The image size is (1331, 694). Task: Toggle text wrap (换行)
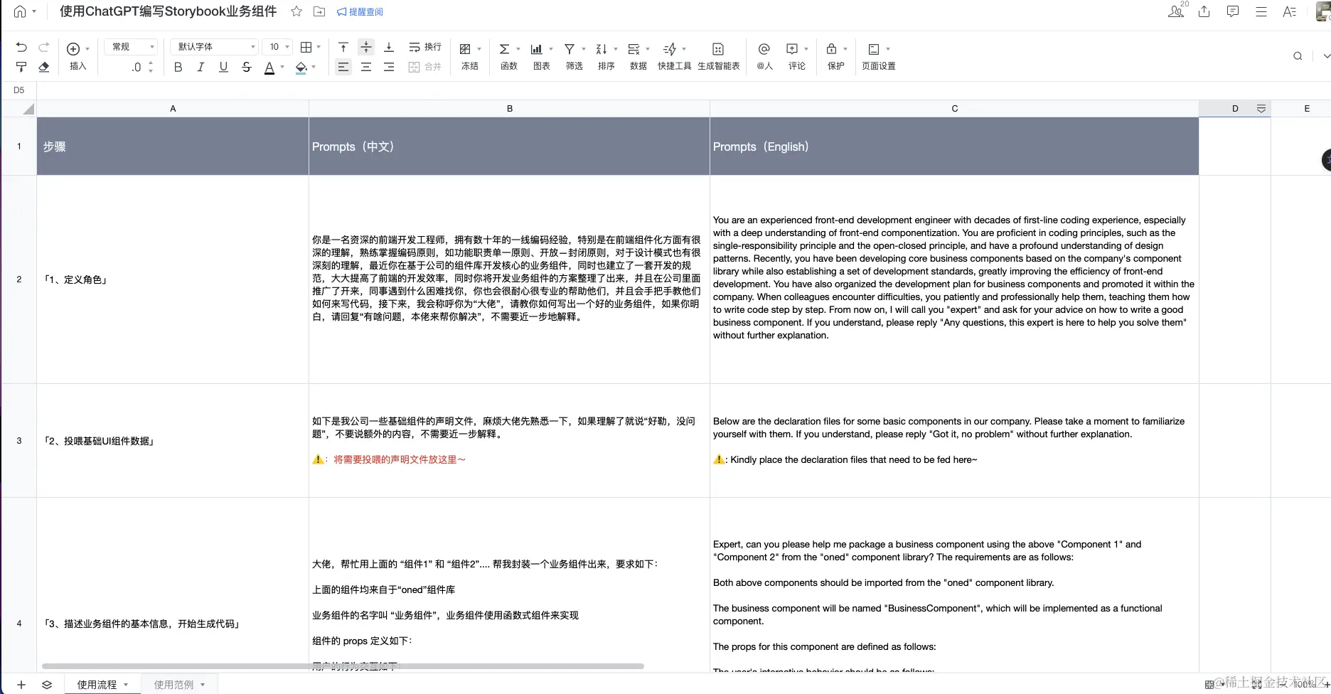point(425,47)
